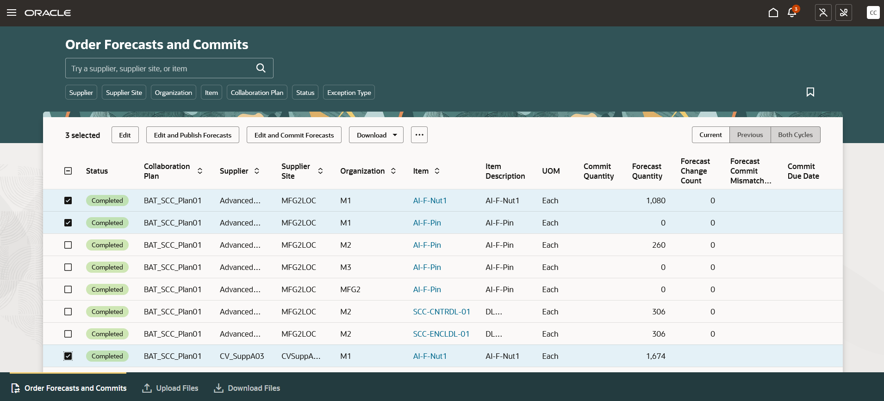The image size is (884, 401).
Task: Click the MFG2 organization cell
Action: tap(350, 289)
